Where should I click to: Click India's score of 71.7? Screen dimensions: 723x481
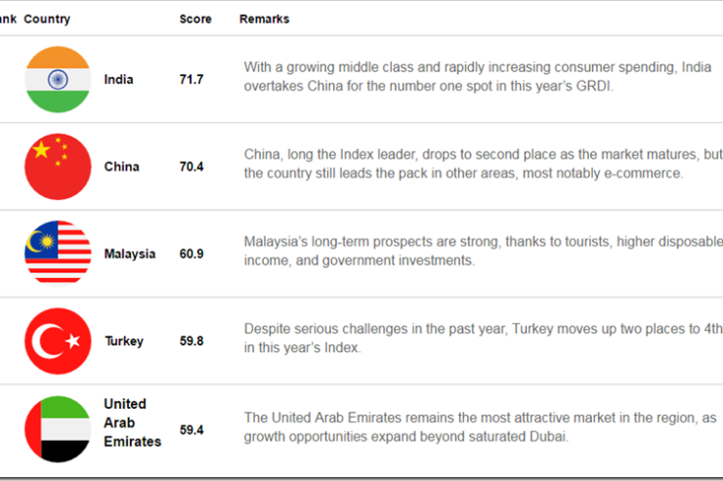pos(191,80)
